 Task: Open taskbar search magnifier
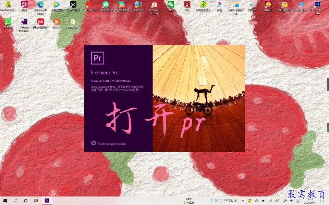(15, 201)
